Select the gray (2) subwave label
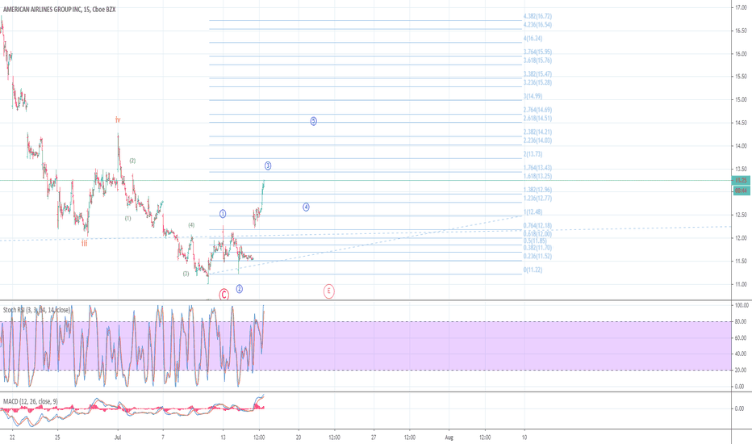The image size is (752, 444). point(132,161)
